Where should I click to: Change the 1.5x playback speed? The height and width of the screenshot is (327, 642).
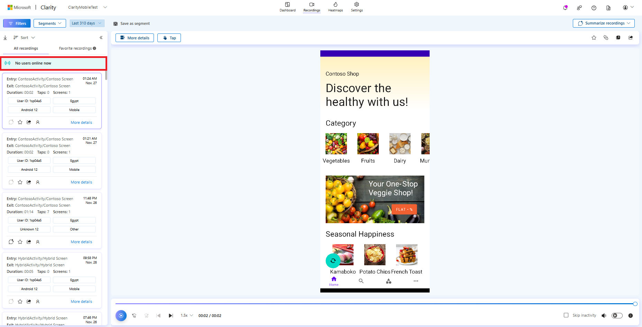coord(187,315)
